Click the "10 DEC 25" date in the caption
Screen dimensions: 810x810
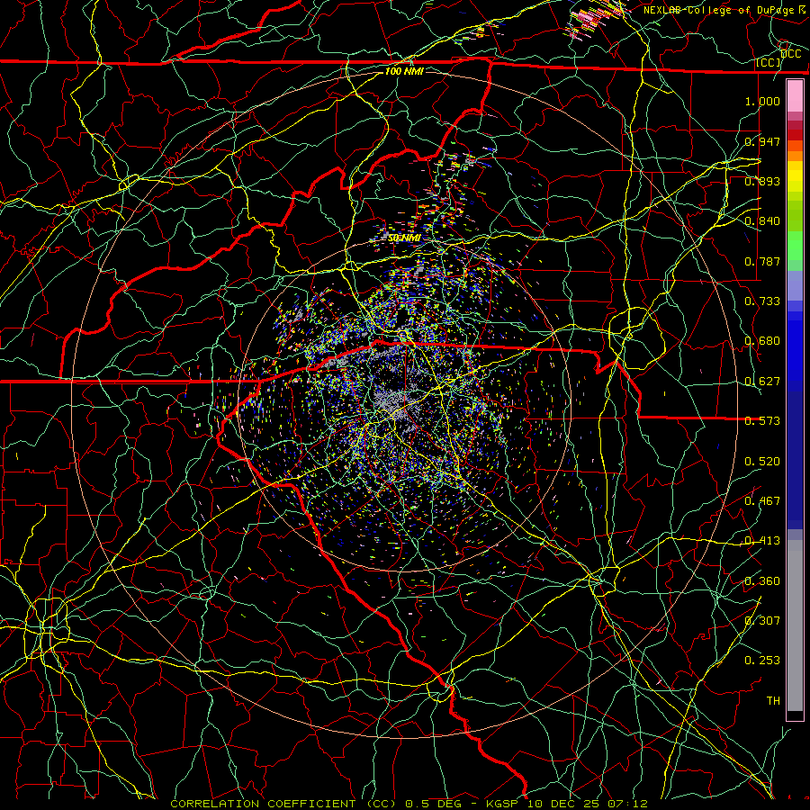click(562, 804)
